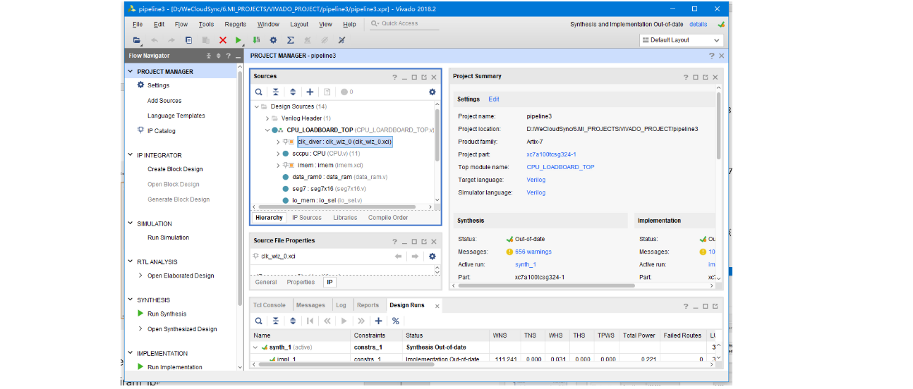Screen dimensions: 913x389
Task: Expand all rows in Design Runs
Action: pos(293,321)
